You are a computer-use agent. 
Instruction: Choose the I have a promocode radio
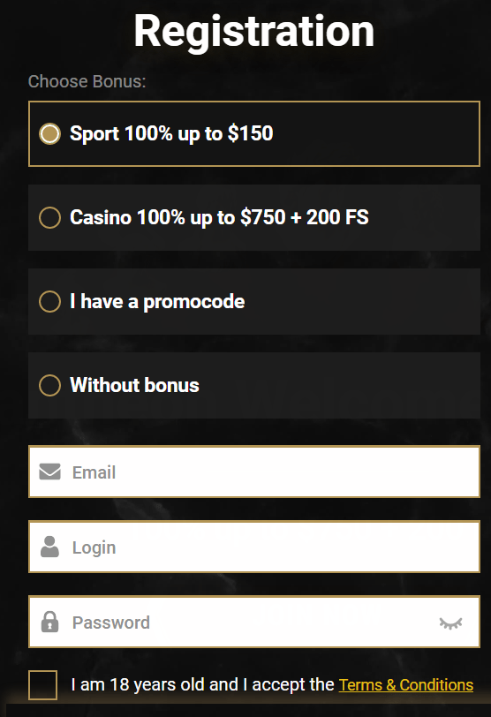49,301
